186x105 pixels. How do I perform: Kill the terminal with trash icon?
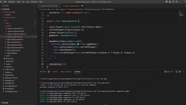tap(180, 72)
